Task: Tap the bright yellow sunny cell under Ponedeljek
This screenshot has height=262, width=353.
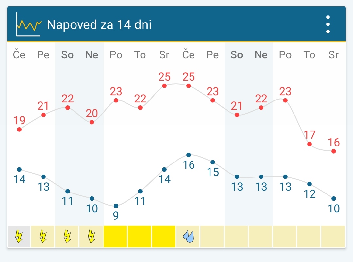Action: [x=115, y=237]
